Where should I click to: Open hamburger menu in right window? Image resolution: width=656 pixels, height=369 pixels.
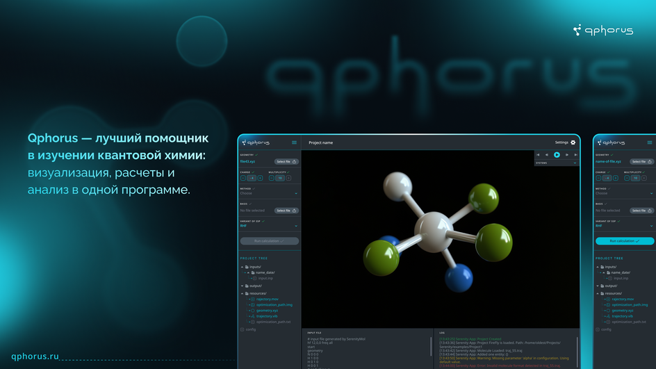650,142
